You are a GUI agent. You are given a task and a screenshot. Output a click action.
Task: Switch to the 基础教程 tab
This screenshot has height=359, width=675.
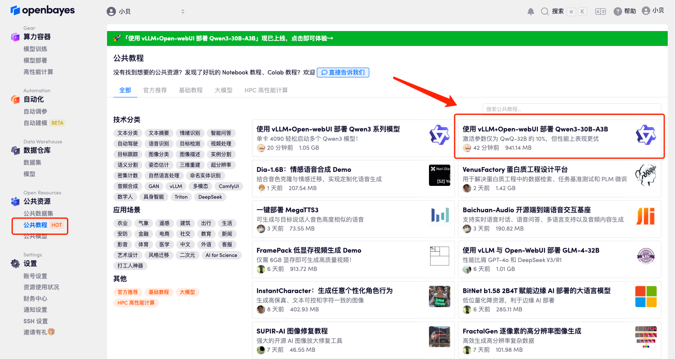[191, 90]
